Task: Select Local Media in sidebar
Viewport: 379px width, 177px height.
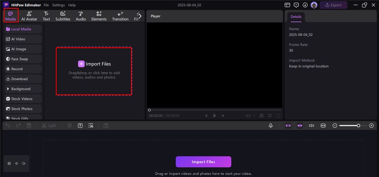Action: pyautogui.click(x=23, y=29)
